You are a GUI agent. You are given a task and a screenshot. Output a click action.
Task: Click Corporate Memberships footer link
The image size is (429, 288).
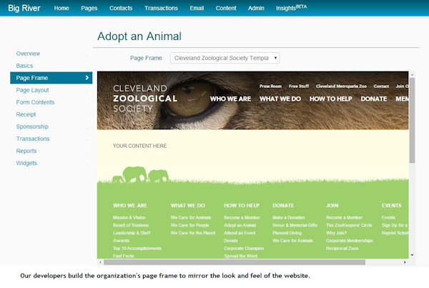[350, 241]
